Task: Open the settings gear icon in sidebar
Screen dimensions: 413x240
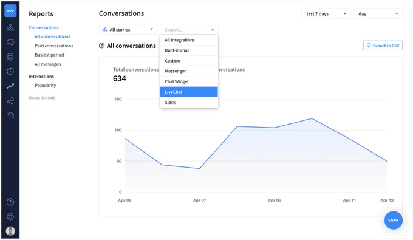Action: (10, 216)
